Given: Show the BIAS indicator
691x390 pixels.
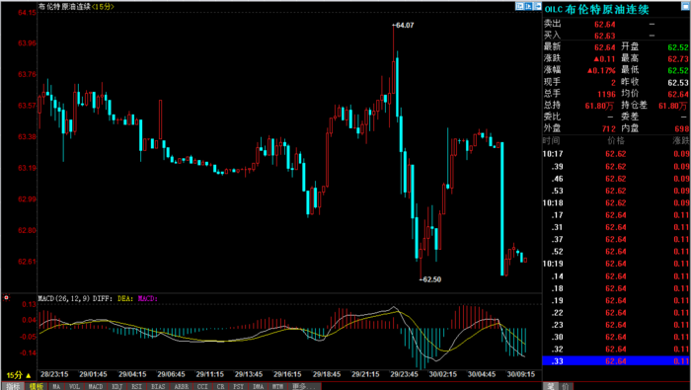Looking at the screenshot, I should tap(158, 386).
